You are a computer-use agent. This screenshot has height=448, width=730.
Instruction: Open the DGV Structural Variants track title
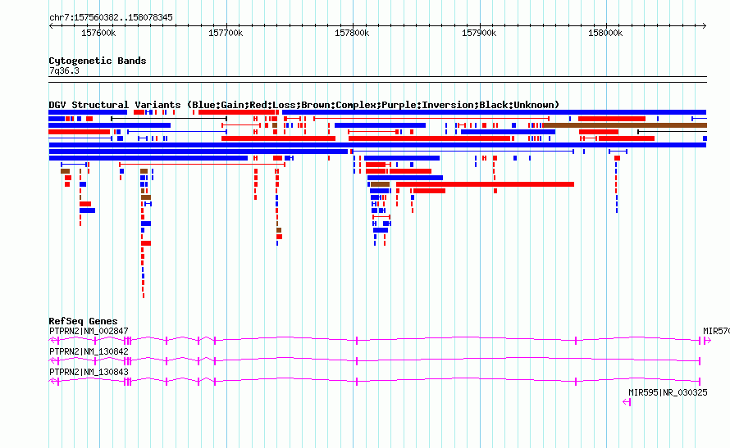304,105
